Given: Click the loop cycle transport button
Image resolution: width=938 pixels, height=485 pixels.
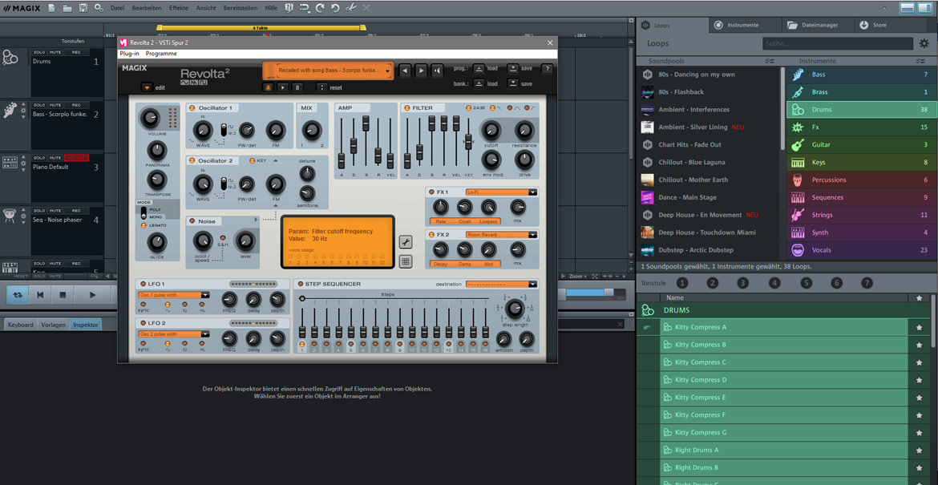Looking at the screenshot, I should pos(18,294).
